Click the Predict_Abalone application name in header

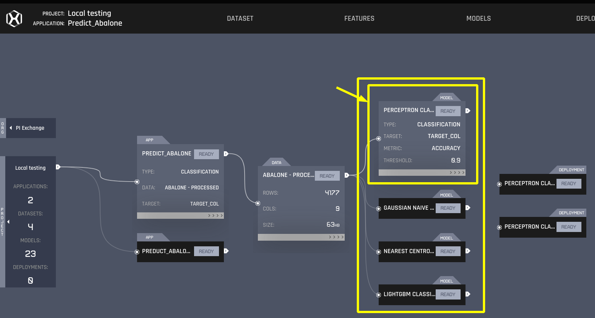click(x=95, y=23)
